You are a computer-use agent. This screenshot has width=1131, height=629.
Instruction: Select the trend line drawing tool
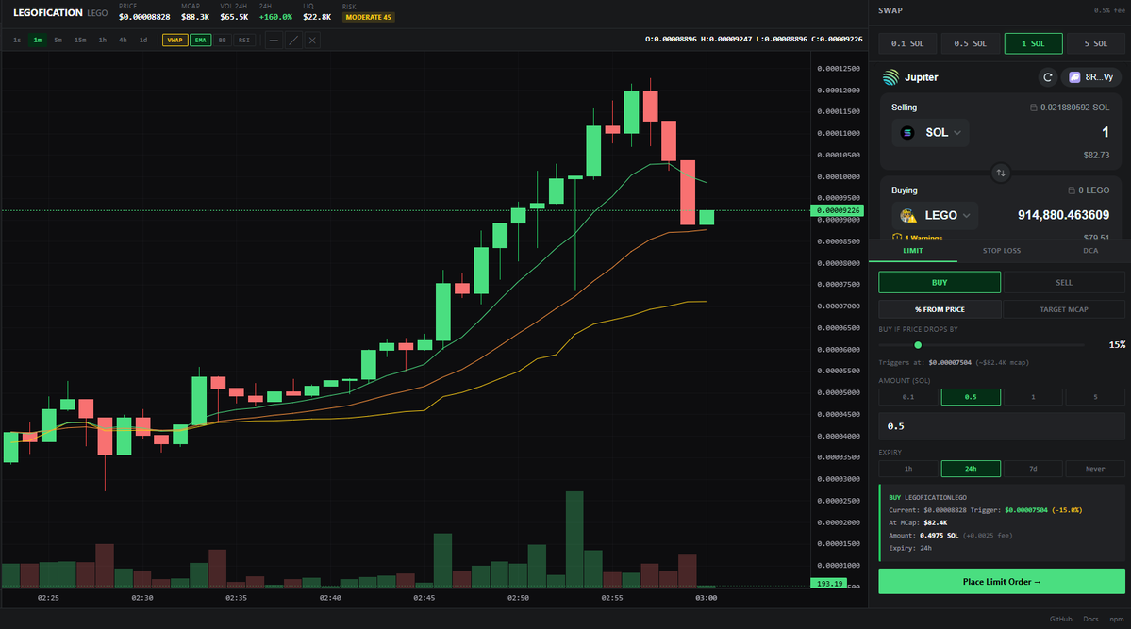pyautogui.click(x=292, y=41)
